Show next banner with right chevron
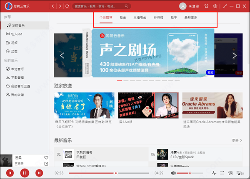The image size is (250, 179). pyautogui.click(x=234, y=56)
